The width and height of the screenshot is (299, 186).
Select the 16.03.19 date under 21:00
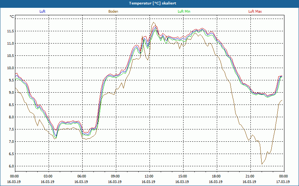point(249,182)
